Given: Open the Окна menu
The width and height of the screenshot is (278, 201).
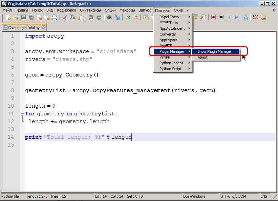Looking at the screenshot, I should coord(178,10).
